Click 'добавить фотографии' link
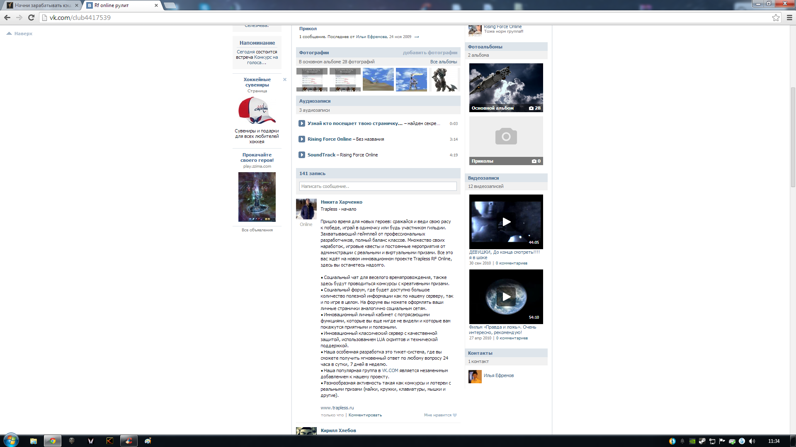 (x=430, y=53)
